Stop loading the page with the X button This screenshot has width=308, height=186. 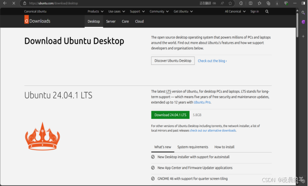14,3
